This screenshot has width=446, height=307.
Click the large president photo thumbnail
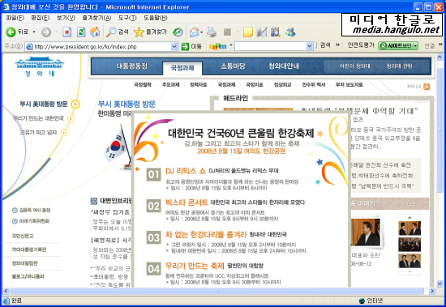tap(366, 232)
